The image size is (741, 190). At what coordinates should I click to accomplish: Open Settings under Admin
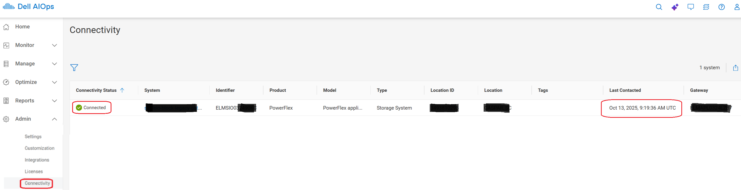tap(33, 136)
